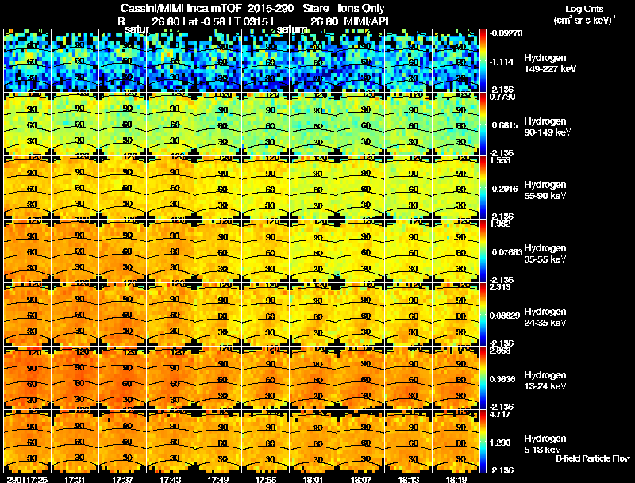
Task: Click the 'MIMI/APL' text in the subtitle
Action: [368, 22]
